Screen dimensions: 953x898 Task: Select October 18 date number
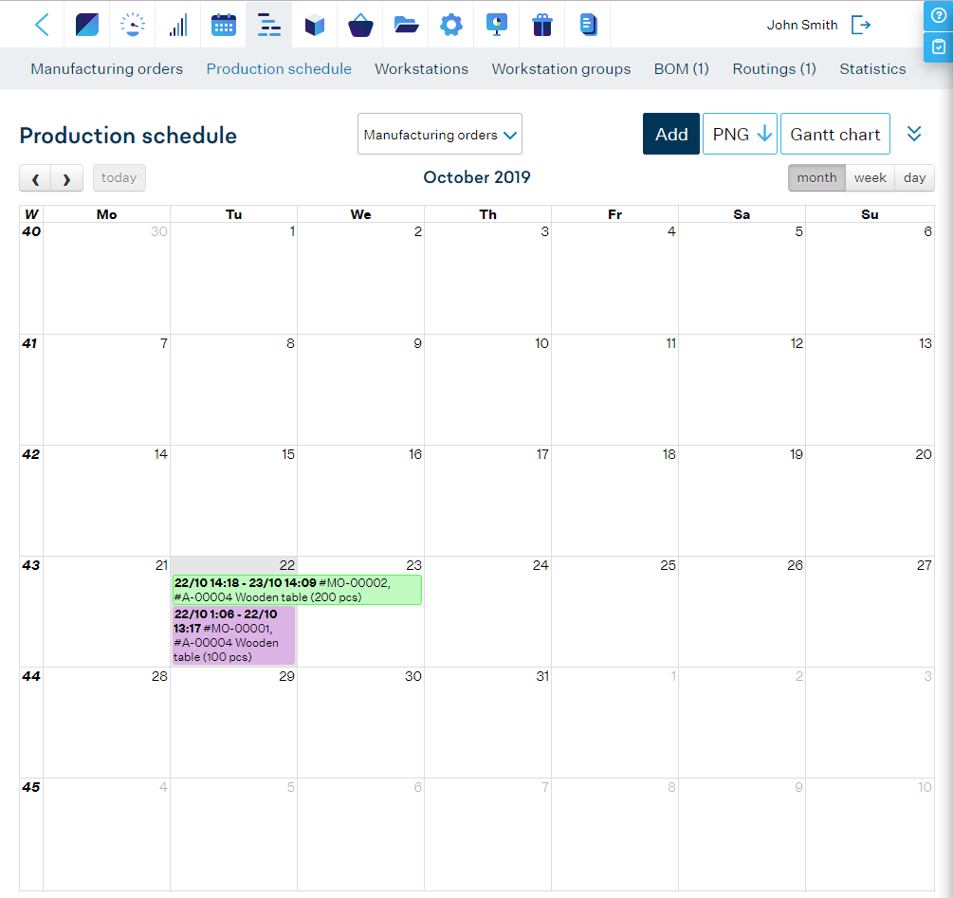click(669, 454)
